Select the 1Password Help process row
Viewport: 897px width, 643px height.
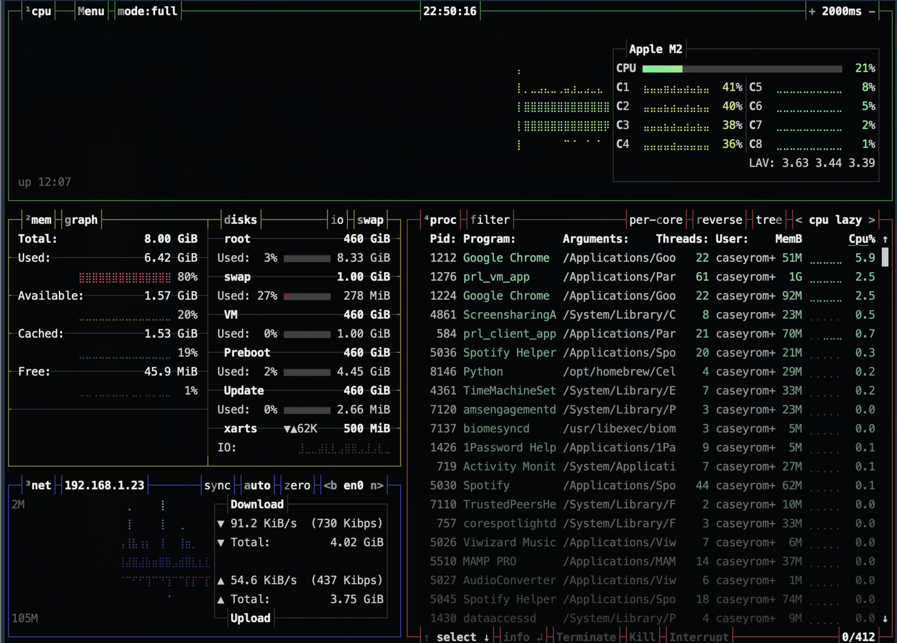pos(652,447)
